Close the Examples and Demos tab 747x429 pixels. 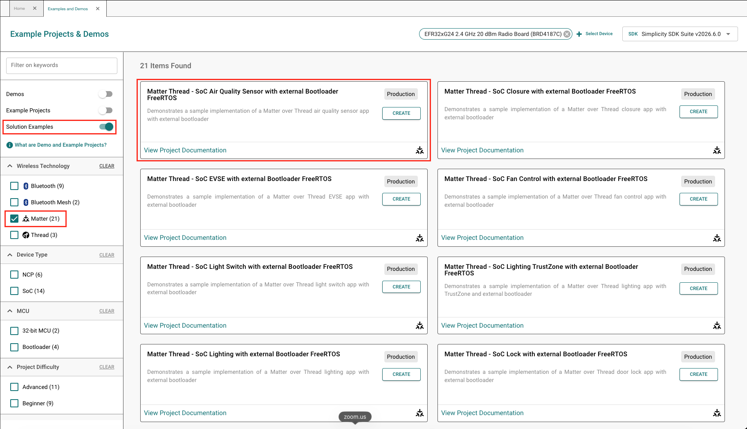tap(98, 9)
